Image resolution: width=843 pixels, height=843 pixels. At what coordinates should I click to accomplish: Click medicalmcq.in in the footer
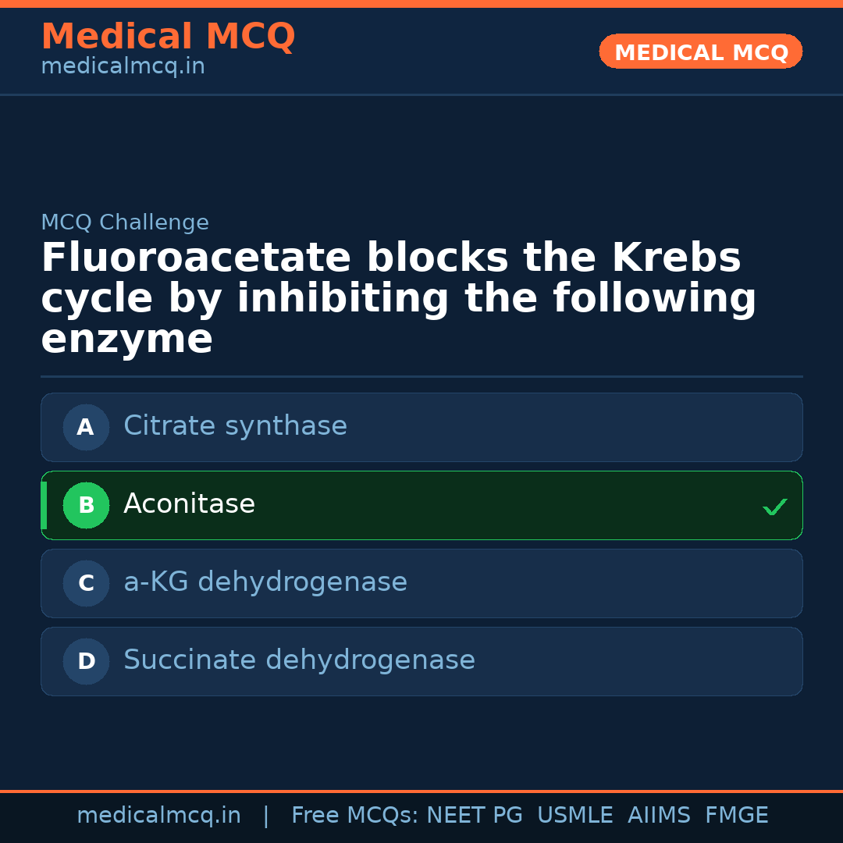point(159,815)
